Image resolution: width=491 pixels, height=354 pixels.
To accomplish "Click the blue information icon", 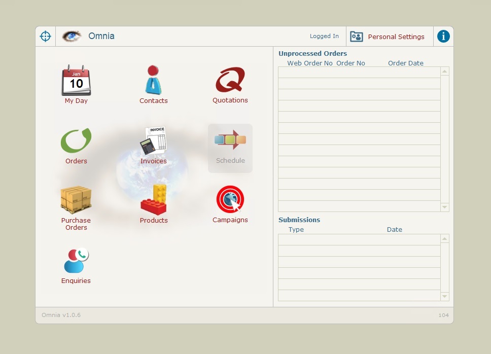I will (x=443, y=37).
